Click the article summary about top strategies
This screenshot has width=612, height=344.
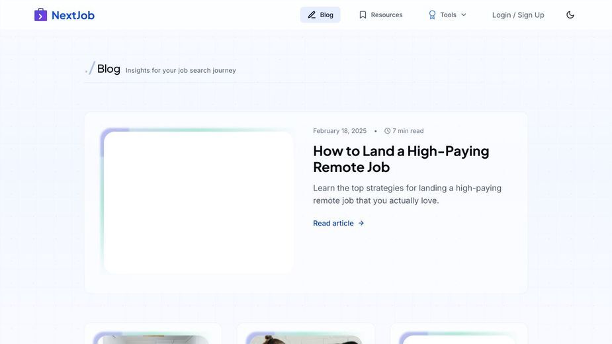pyautogui.click(x=407, y=194)
